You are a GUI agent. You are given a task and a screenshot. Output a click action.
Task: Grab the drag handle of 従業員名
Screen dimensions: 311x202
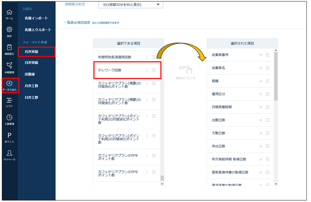coord(267,68)
